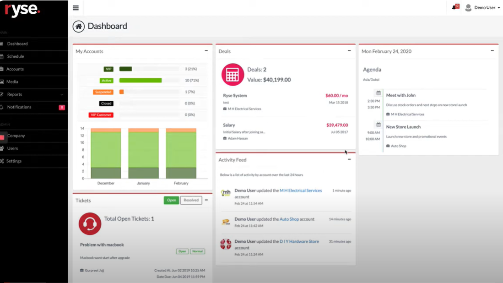Toggle the Resolved tickets filter
Screen dimensions: 503x283
tap(190, 200)
